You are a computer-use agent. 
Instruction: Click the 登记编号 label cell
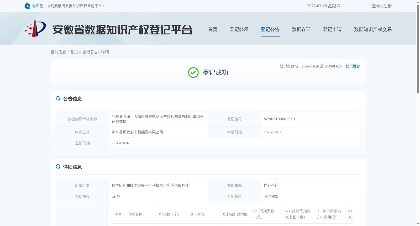point(234,119)
